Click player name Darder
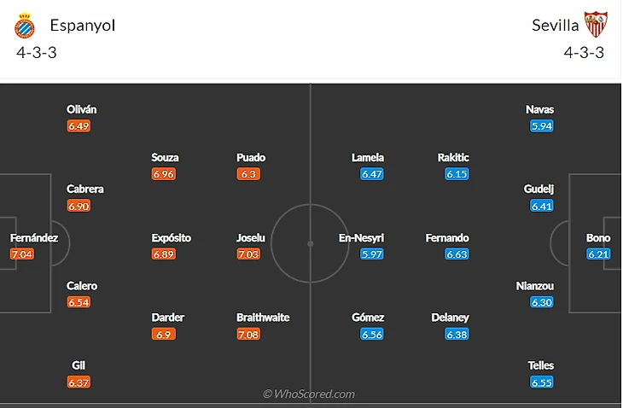This screenshot has width=623, height=408. click(x=168, y=318)
